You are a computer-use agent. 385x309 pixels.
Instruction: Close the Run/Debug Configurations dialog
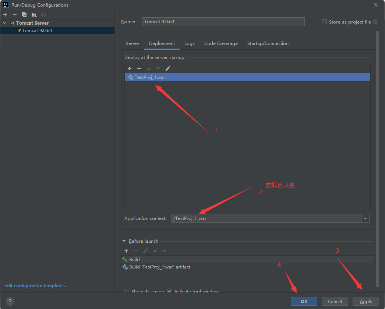[376, 5]
